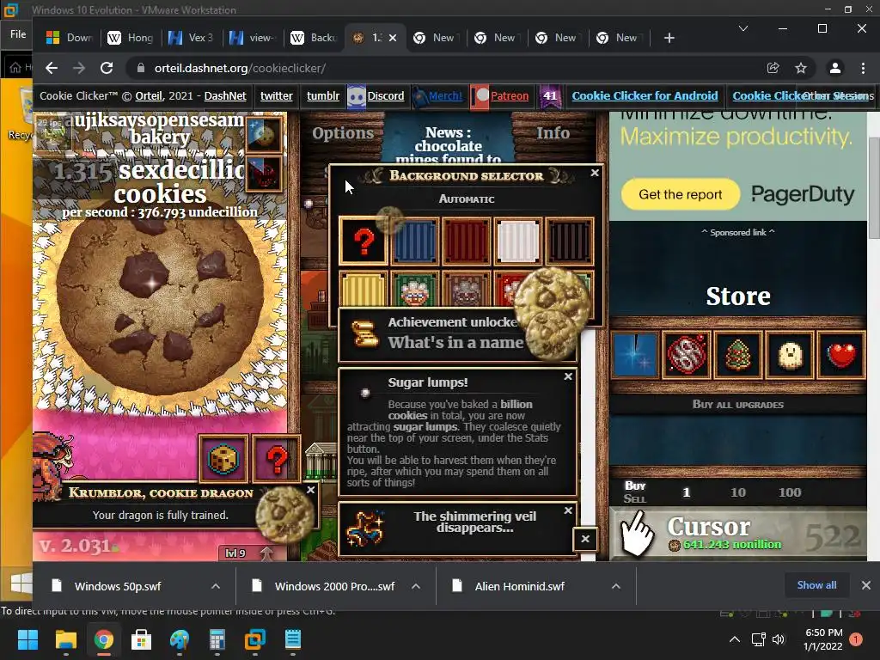Open File Explorer from taskbar

(65, 639)
